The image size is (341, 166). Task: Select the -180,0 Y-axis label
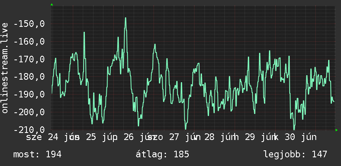point(29,76)
